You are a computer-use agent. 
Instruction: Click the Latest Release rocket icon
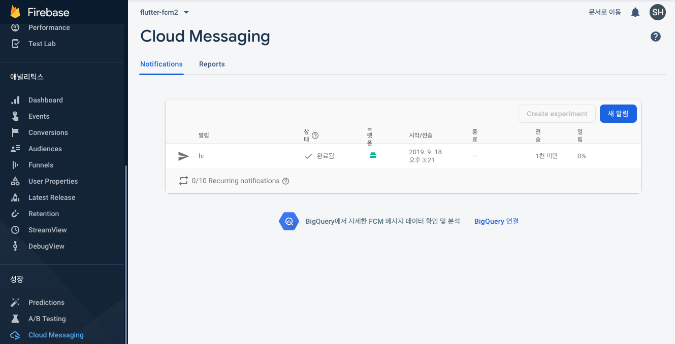coord(15,197)
